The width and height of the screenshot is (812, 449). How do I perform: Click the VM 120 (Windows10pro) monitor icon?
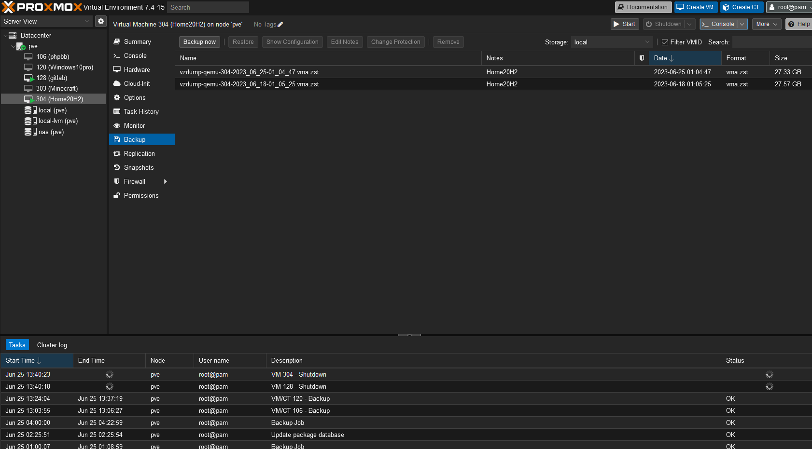pos(28,67)
